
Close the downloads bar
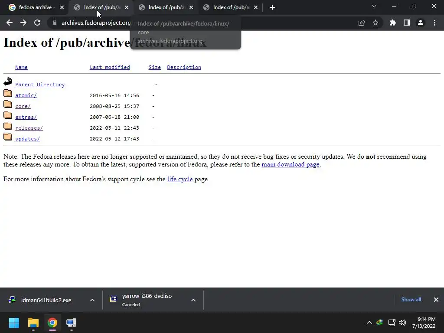[436, 300]
